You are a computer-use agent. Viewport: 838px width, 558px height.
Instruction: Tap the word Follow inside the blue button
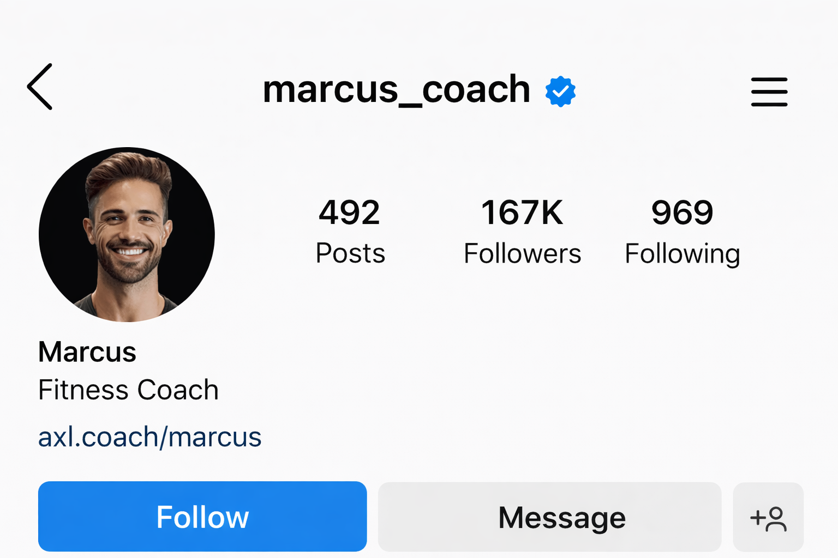pos(202,517)
